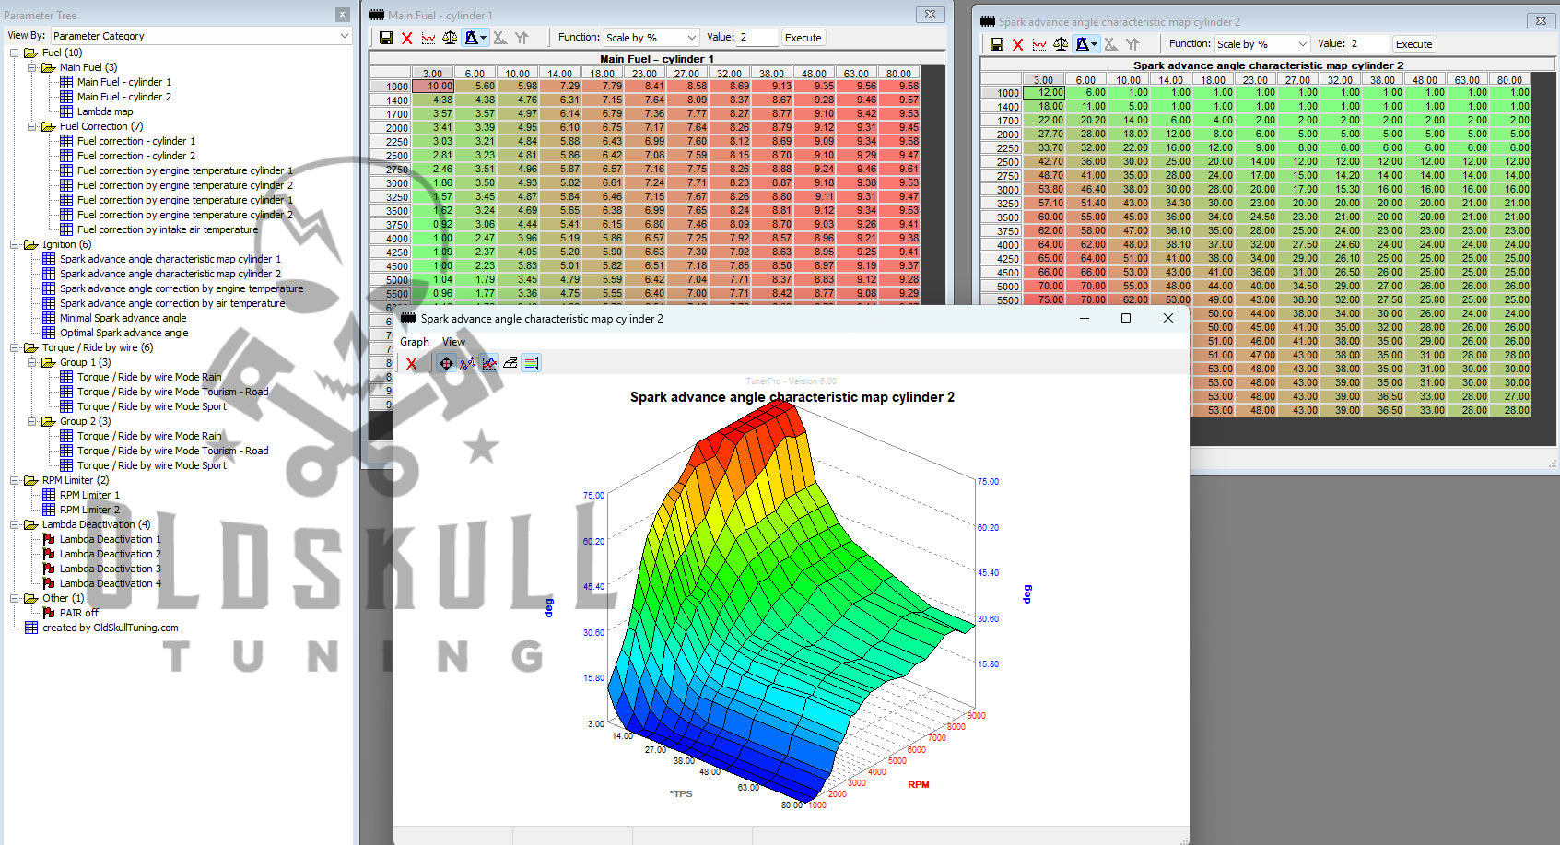This screenshot has height=845, width=1560.
Task: Select the red 10.00 cell in Main Fuel table
Action: click(433, 86)
